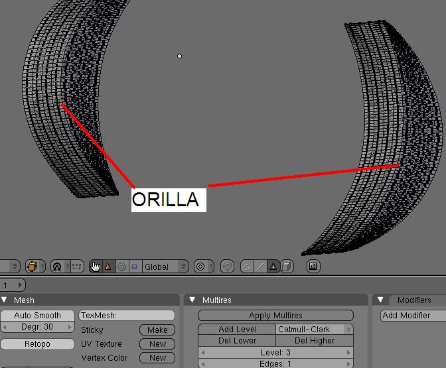Toggle the 3D transform manipulator hand icon

(96, 267)
